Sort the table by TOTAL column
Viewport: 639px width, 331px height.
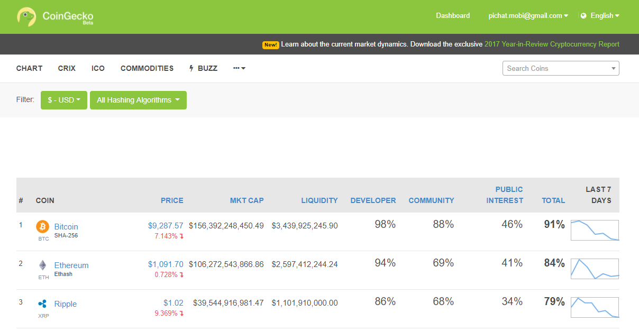tap(553, 200)
